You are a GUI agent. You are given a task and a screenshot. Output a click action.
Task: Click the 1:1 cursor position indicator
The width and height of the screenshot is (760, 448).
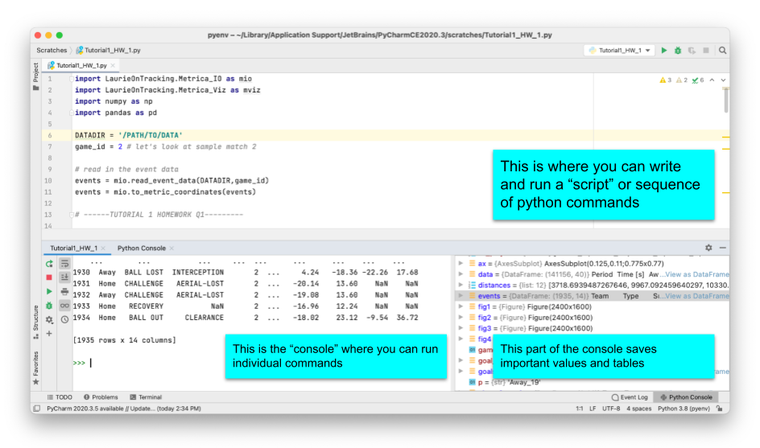[x=579, y=409]
